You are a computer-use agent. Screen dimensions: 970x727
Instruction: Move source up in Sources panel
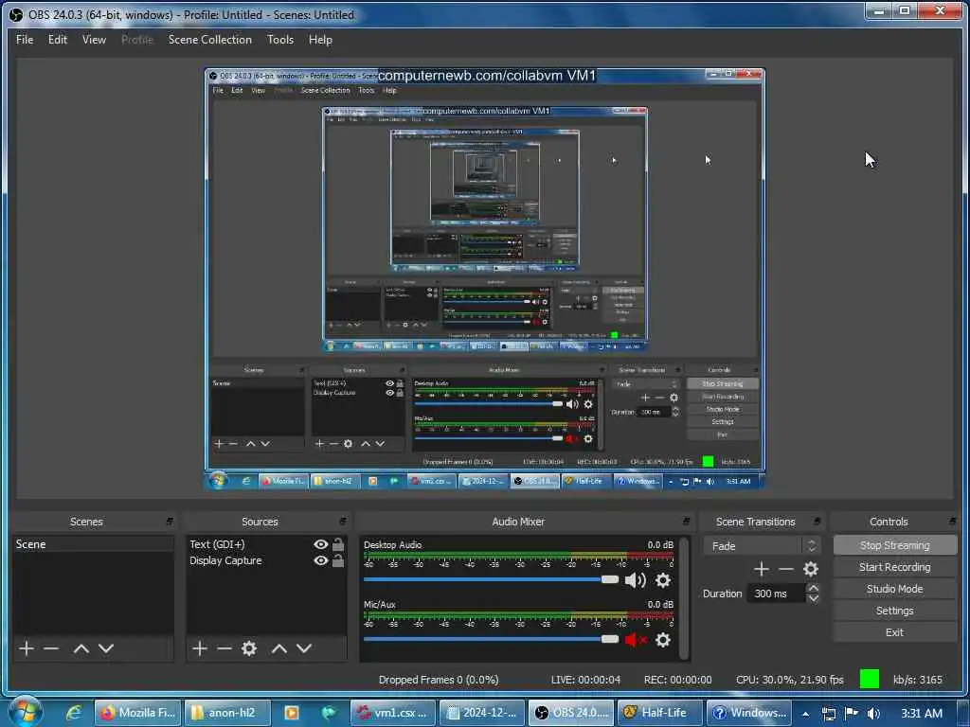tap(279, 648)
